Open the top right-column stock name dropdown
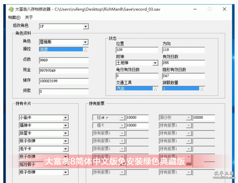238x183 pixels. tap(188, 118)
